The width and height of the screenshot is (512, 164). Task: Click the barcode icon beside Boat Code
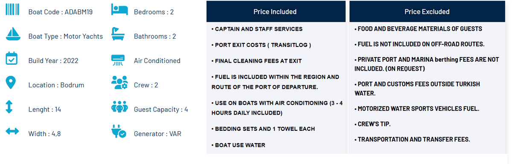pos(12,9)
